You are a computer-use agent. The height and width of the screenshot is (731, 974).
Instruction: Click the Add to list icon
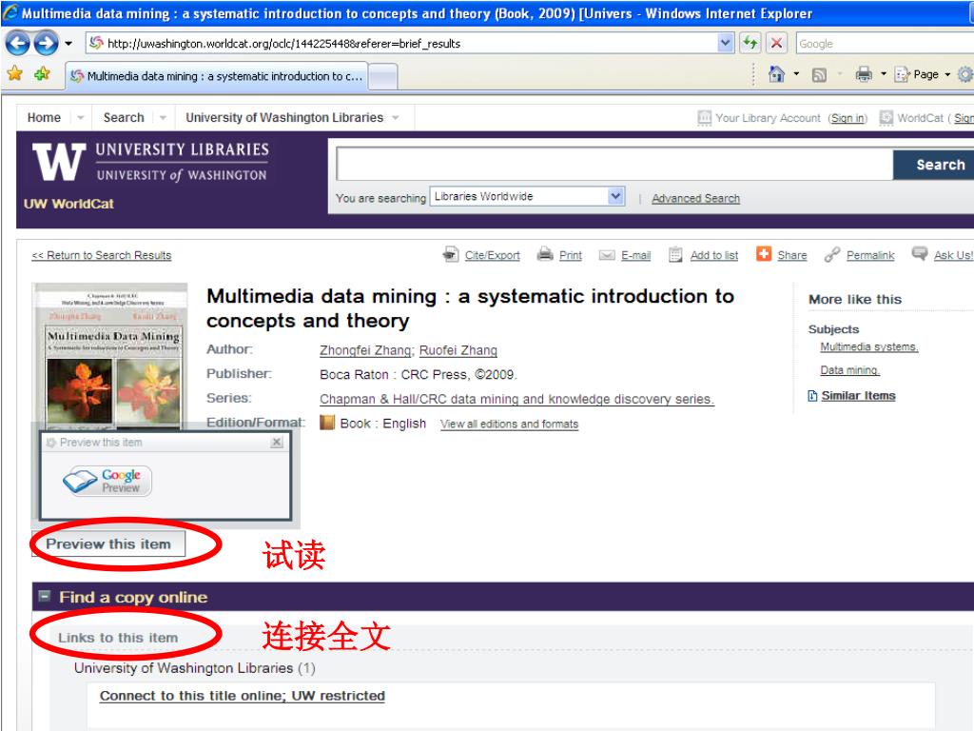[x=675, y=254]
